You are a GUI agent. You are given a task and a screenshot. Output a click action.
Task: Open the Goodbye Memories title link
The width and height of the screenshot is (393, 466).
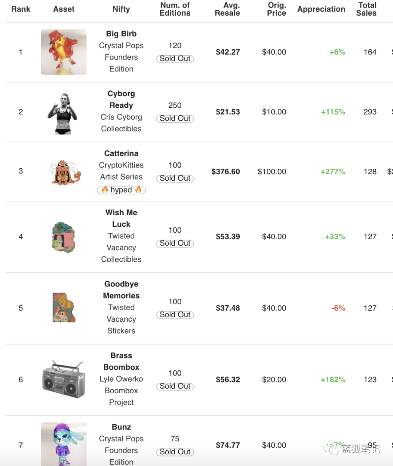click(x=121, y=290)
